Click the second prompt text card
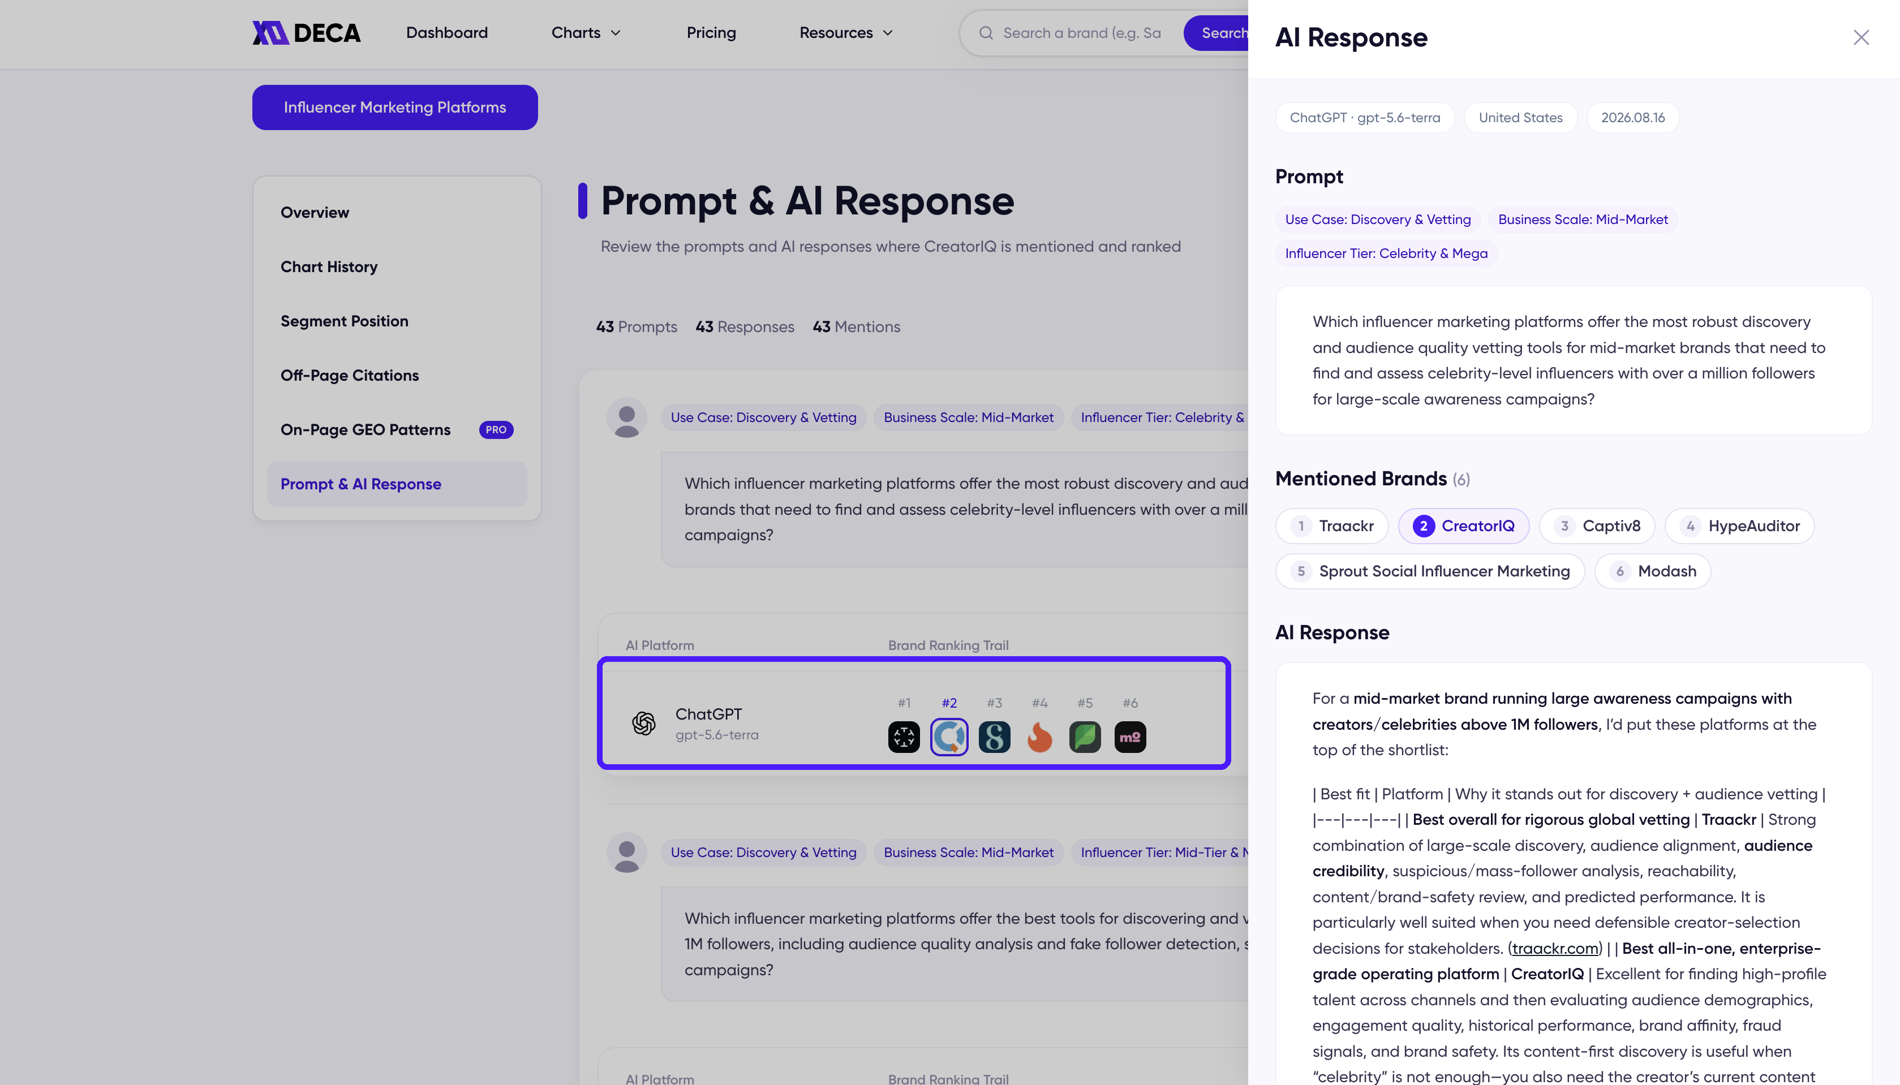The image size is (1900, 1085). pos(955,944)
